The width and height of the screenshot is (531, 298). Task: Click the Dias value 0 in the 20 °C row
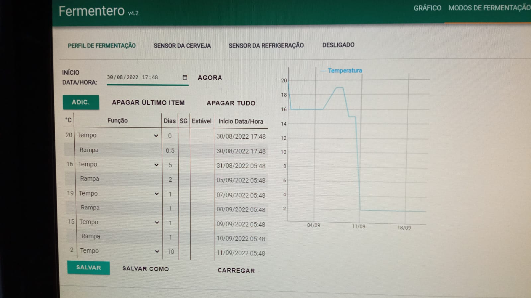(x=170, y=136)
